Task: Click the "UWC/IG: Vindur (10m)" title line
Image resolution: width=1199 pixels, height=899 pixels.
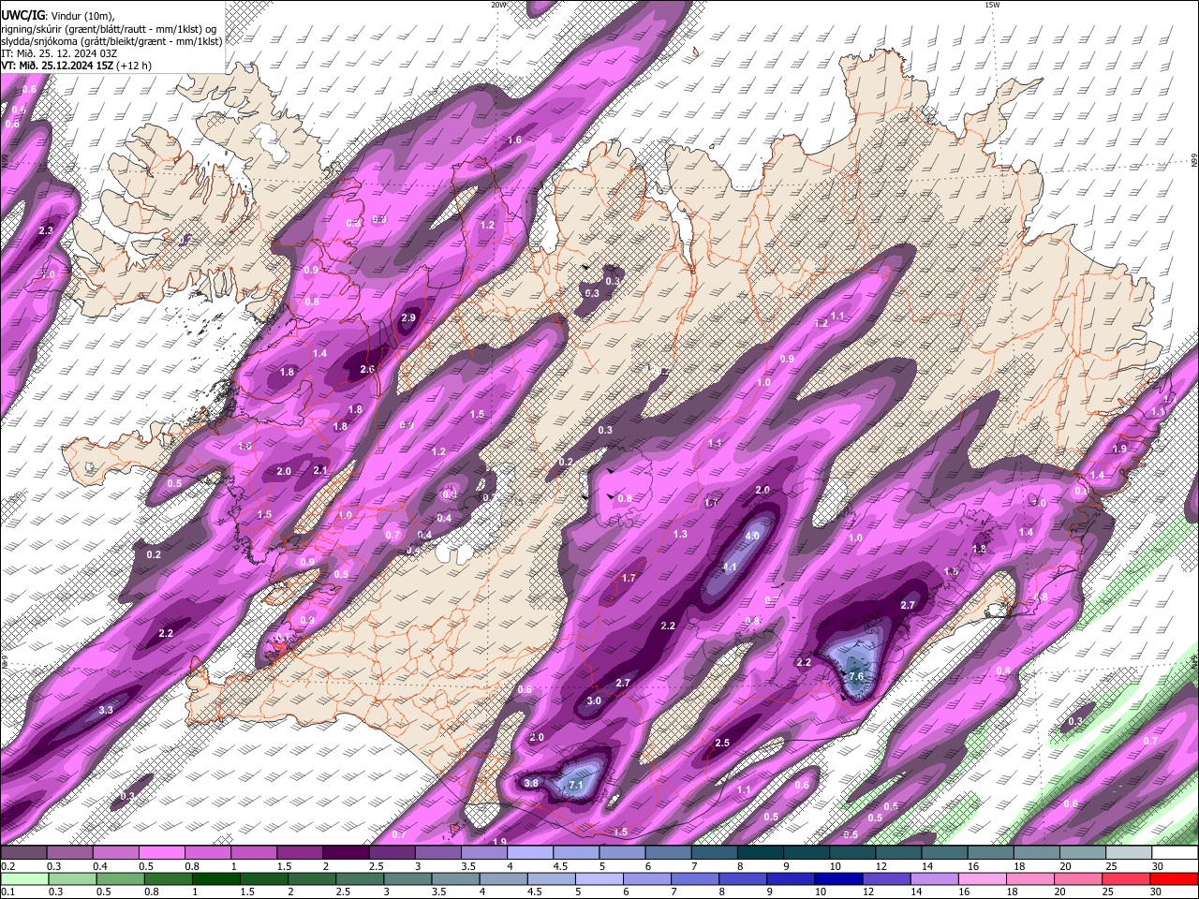Action: (58, 16)
